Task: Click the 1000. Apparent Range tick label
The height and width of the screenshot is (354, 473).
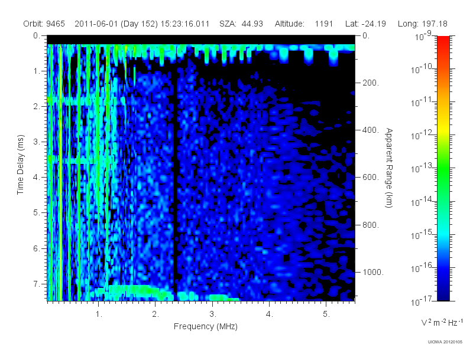Action: click(x=373, y=272)
